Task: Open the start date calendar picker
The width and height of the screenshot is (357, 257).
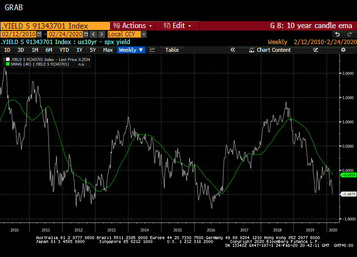Action: [x=39, y=34]
